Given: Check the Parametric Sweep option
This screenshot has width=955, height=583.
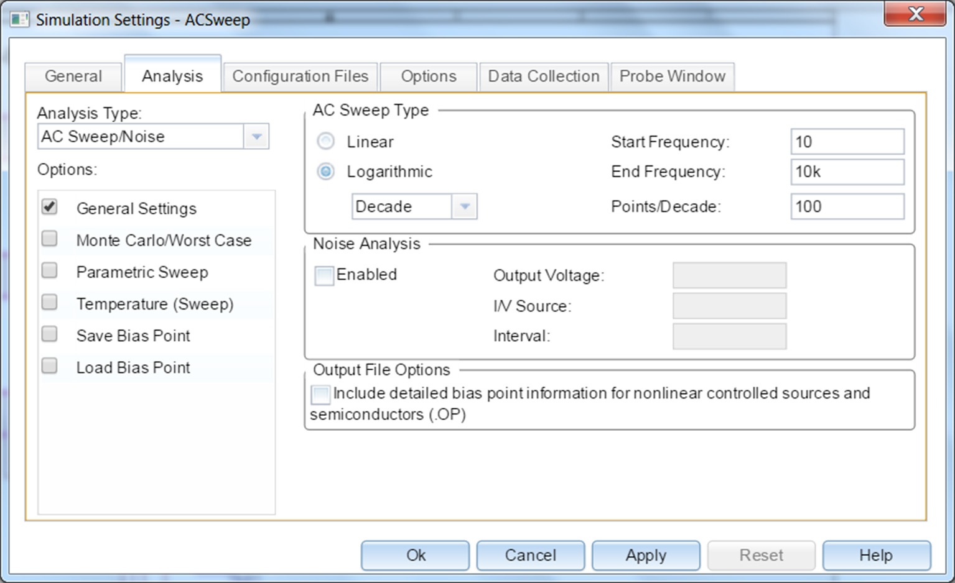Looking at the screenshot, I should (x=49, y=271).
